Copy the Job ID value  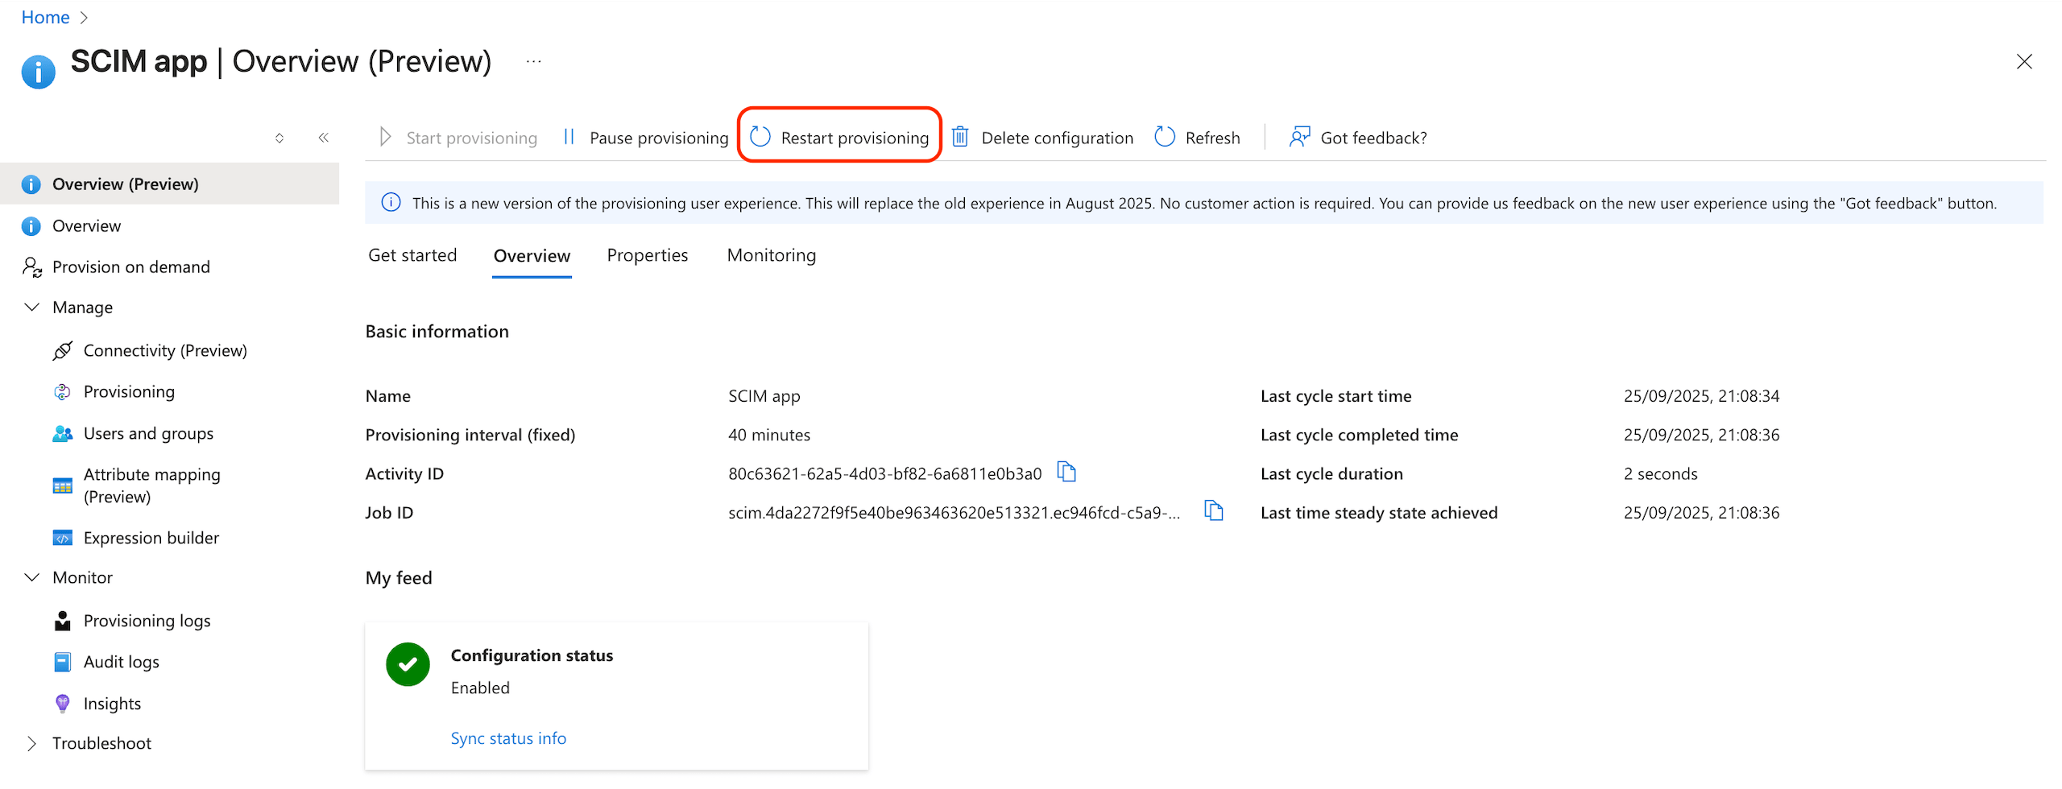pyautogui.click(x=1213, y=511)
